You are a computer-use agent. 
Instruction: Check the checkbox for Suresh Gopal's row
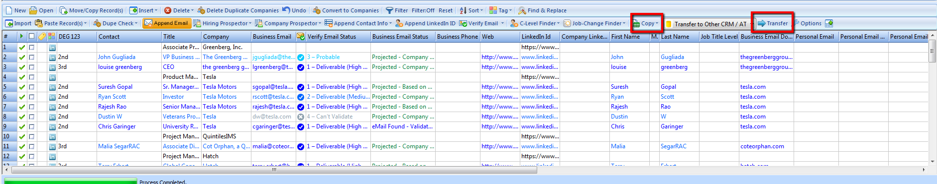pyautogui.click(x=32, y=87)
